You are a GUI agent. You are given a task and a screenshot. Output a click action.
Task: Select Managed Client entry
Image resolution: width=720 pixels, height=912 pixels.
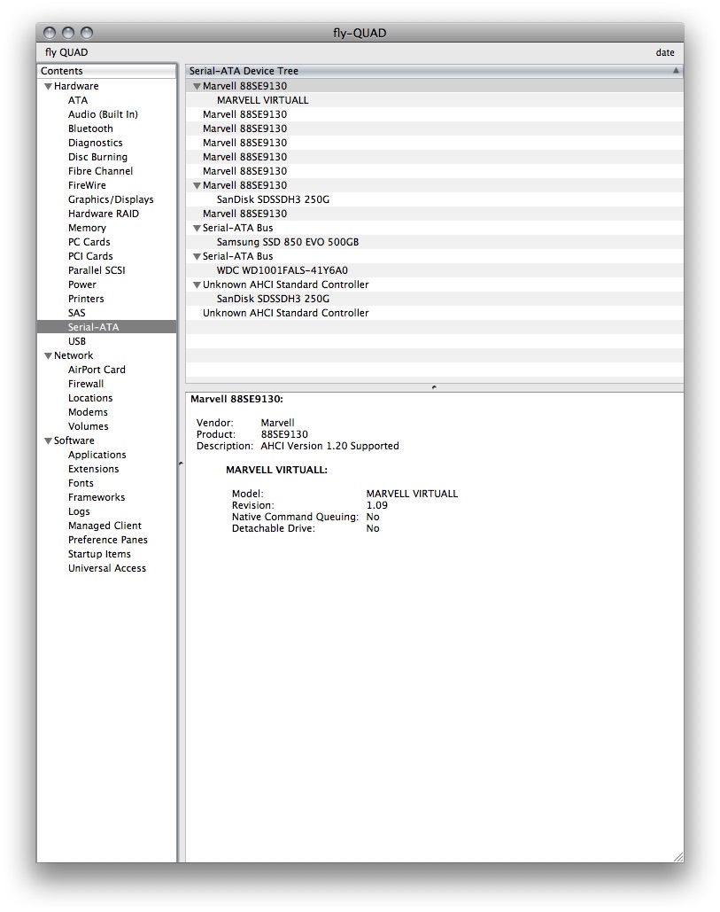coord(105,526)
